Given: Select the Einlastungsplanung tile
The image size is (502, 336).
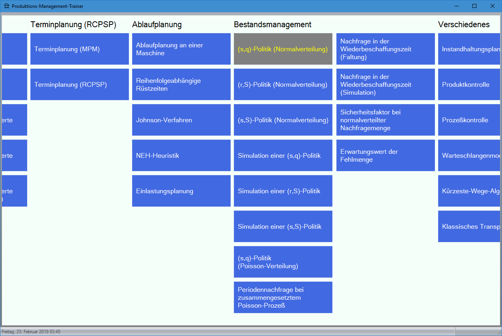Looking at the screenshot, I should pyautogui.click(x=181, y=191).
